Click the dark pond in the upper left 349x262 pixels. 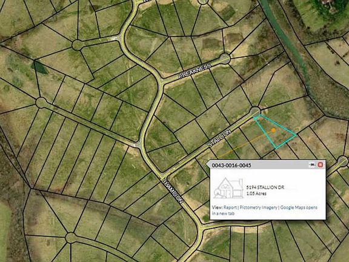click(x=39, y=67)
